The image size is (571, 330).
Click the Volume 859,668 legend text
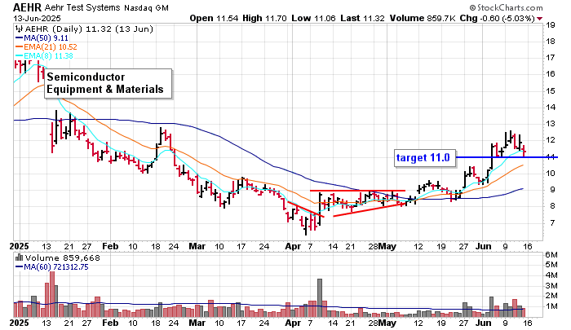coord(62,258)
